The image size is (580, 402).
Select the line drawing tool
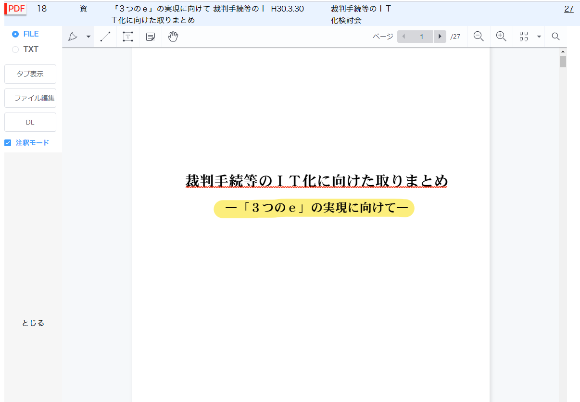pyautogui.click(x=105, y=37)
